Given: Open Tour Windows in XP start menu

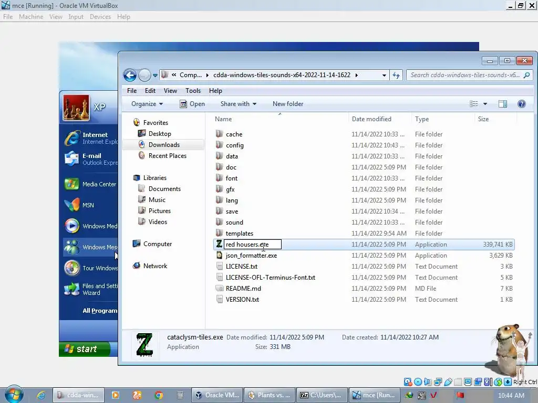Looking at the screenshot, I should point(90,268).
